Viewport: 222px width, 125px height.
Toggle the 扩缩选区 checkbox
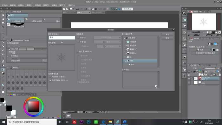[x=10, y=56]
